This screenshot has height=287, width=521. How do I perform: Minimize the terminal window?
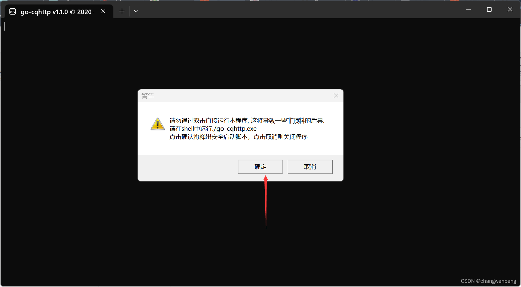[468, 9]
